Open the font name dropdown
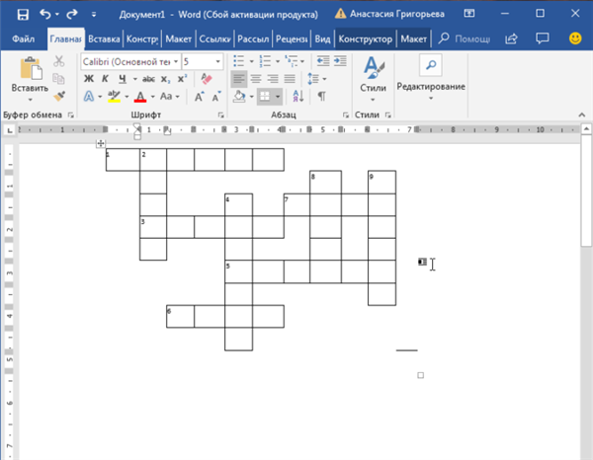 pos(176,61)
